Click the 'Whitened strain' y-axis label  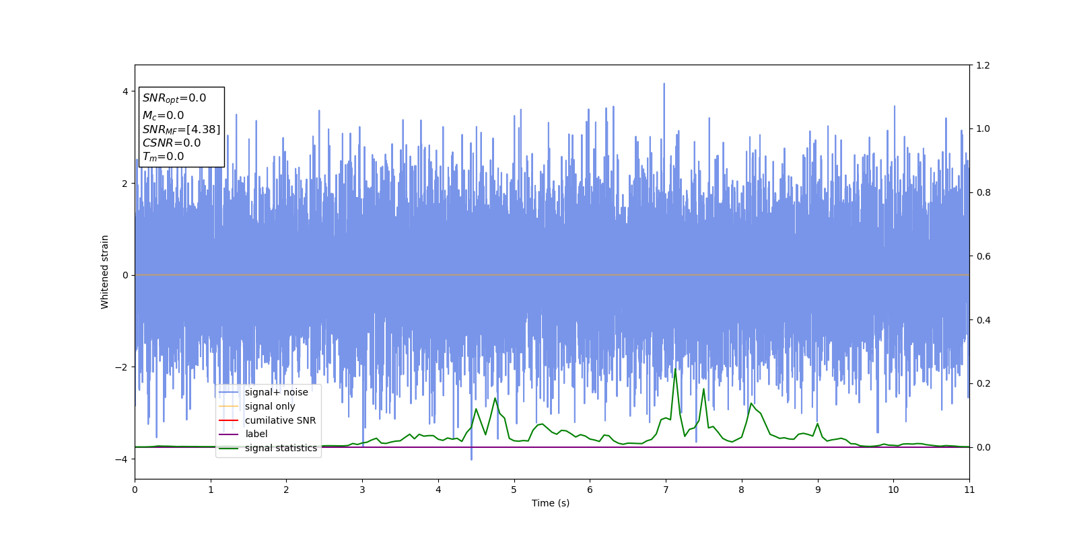[105, 272]
